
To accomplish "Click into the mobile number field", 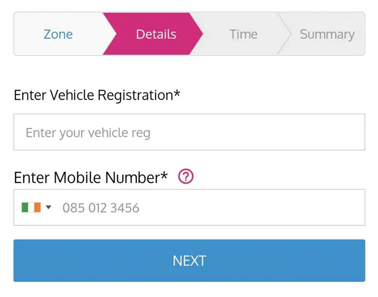I will [x=212, y=207].
